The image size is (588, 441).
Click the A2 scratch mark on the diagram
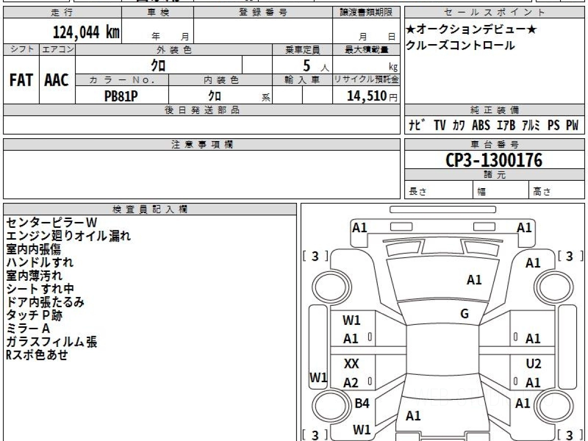(x=351, y=383)
